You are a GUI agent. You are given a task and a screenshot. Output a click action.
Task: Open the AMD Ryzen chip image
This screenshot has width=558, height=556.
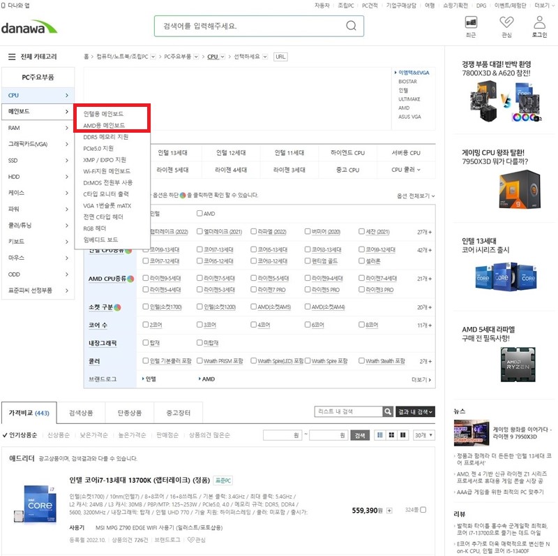[518, 364]
